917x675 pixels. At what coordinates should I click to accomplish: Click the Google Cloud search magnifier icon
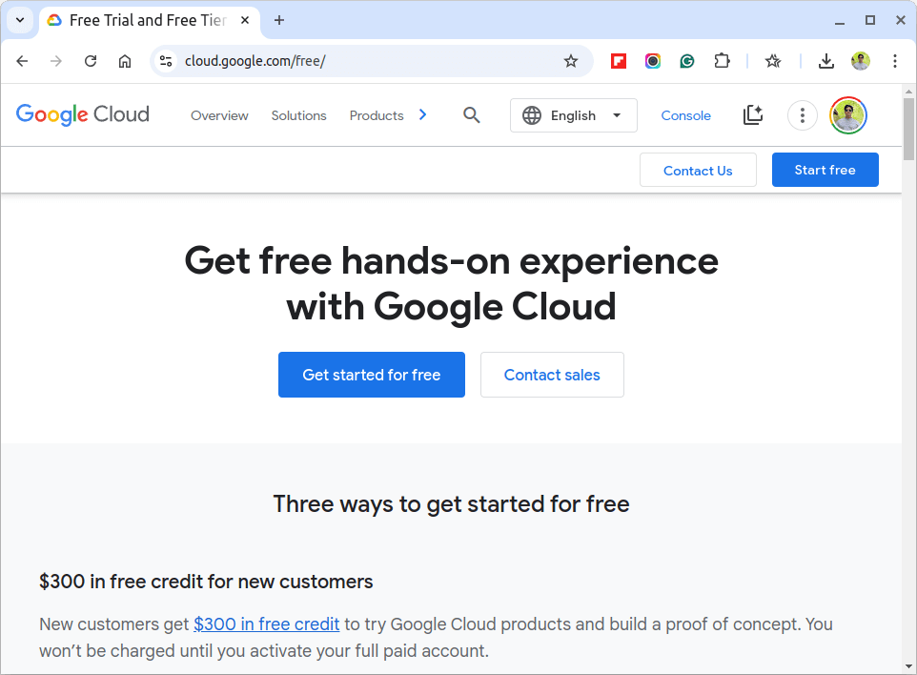tap(471, 115)
